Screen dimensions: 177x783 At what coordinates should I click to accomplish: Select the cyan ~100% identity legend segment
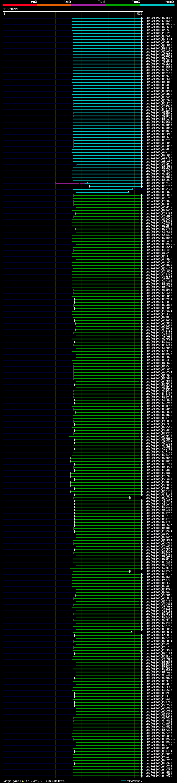[157, 5]
